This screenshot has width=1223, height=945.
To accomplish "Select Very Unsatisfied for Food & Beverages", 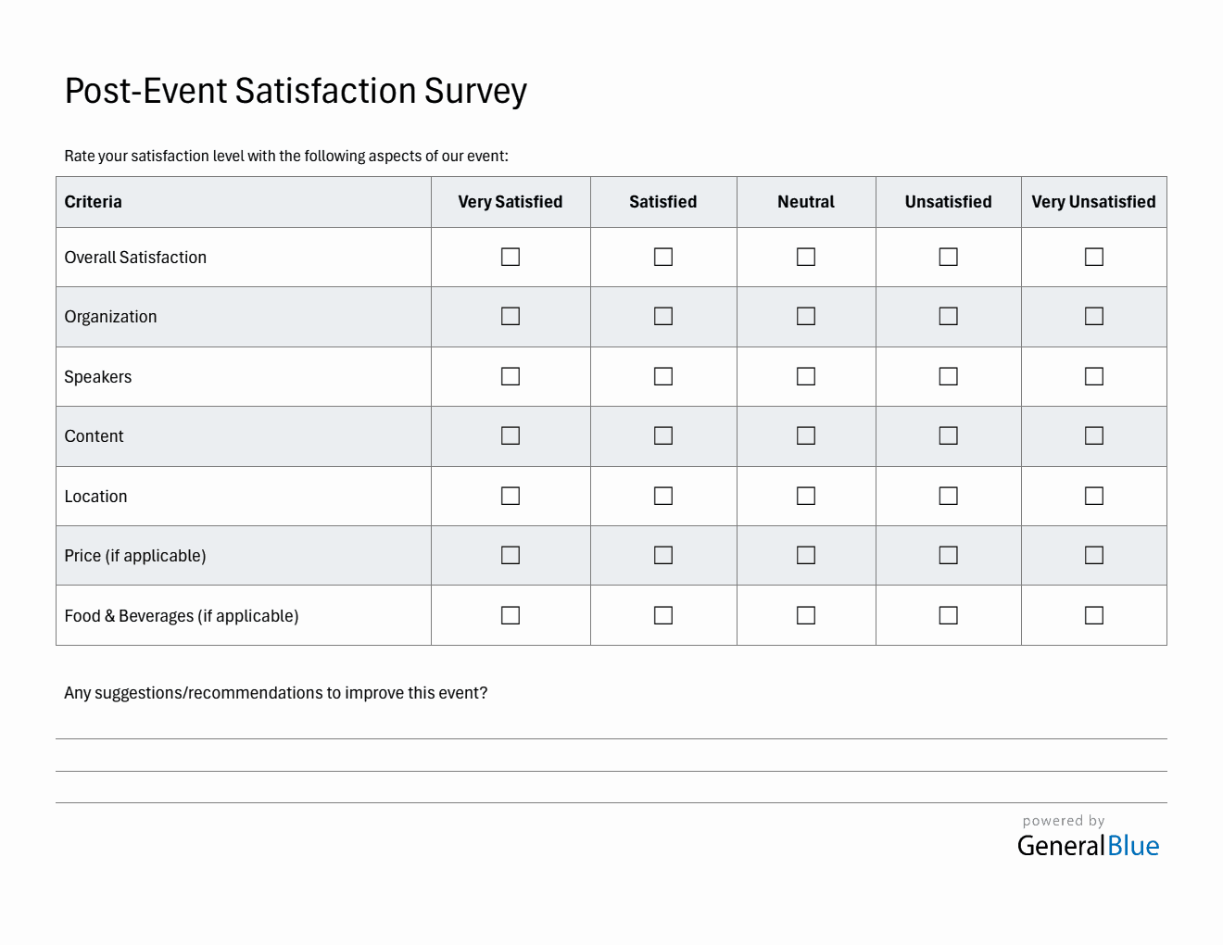I will pyautogui.click(x=1094, y=615).
